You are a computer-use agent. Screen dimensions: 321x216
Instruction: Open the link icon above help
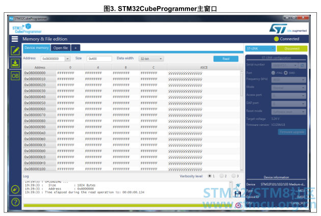tap(15, 190)
